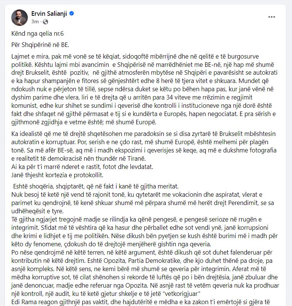Open the three-dot post options menu
Screen dimensions: 292x306
(x=272, y=17)
